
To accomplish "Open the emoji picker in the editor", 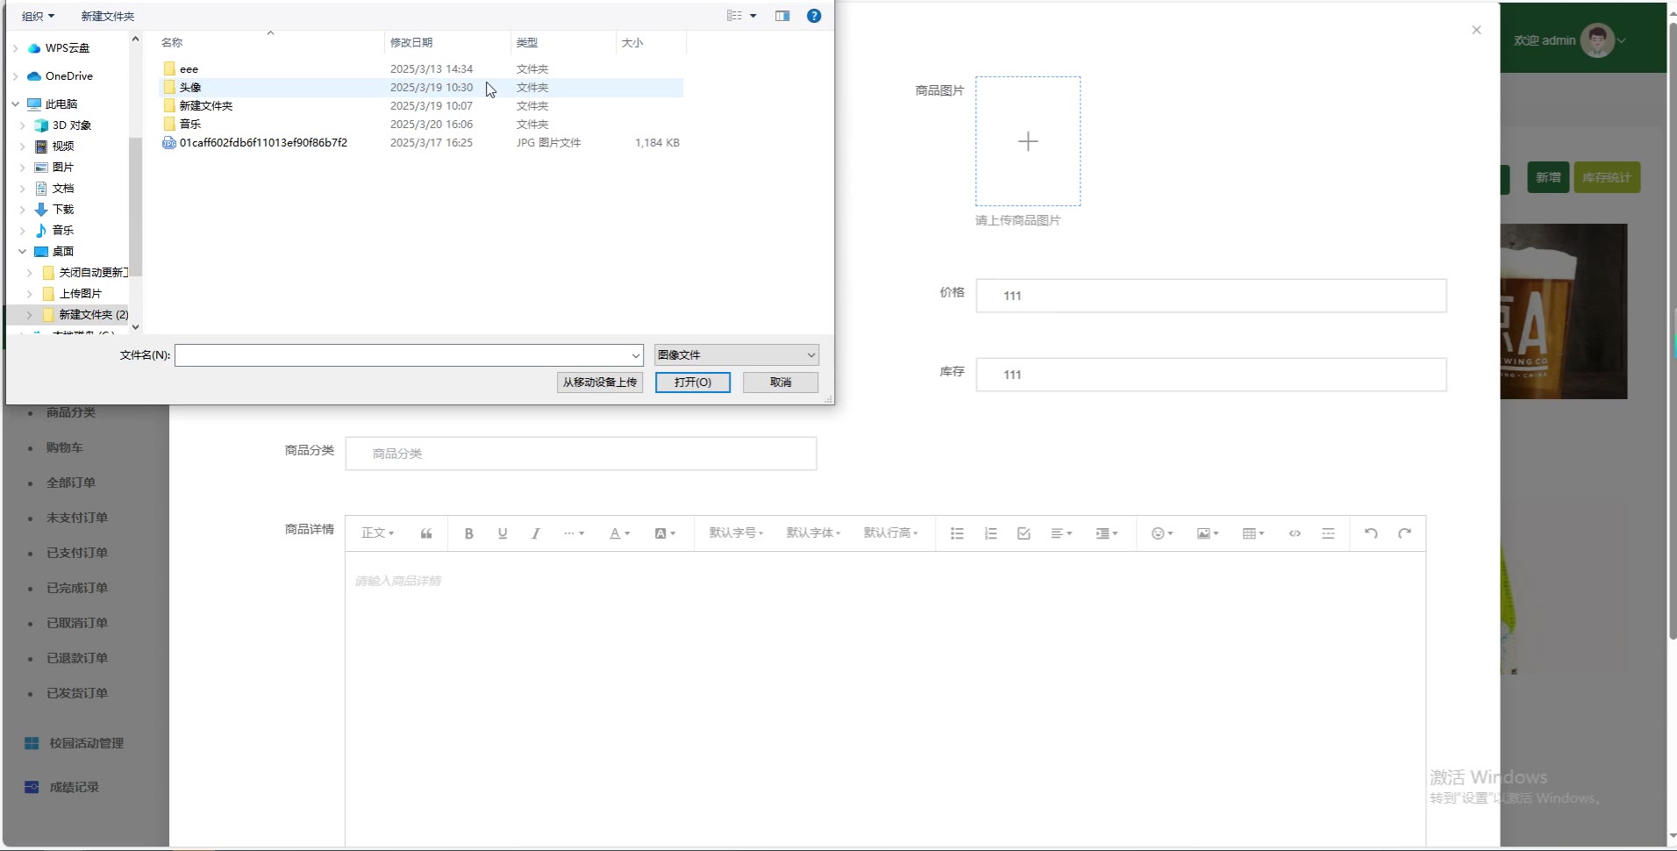I will coord(1162,533).
